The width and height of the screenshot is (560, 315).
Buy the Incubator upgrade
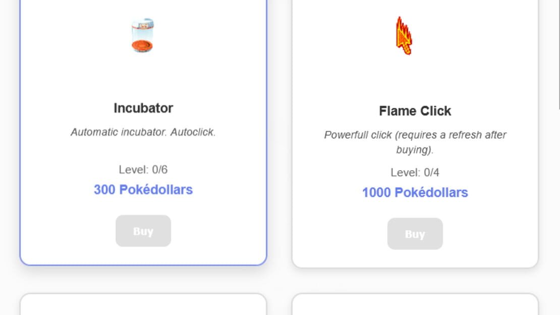[143, 231]
